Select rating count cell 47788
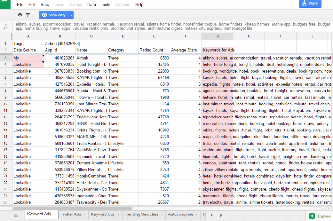 click(154, 117)
